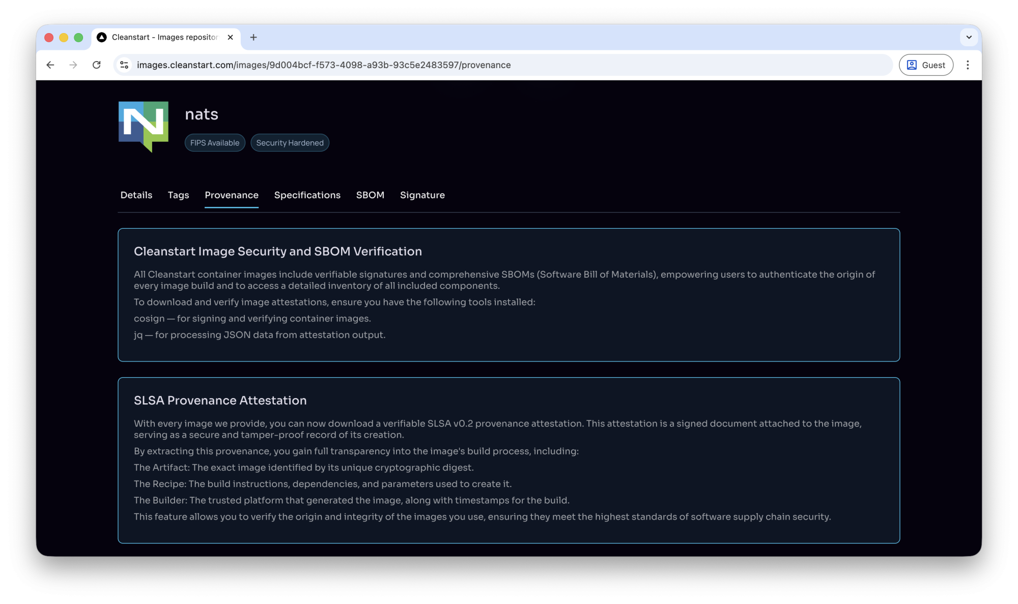
Task: Open the Guest profile button
Action: point(926,65)
